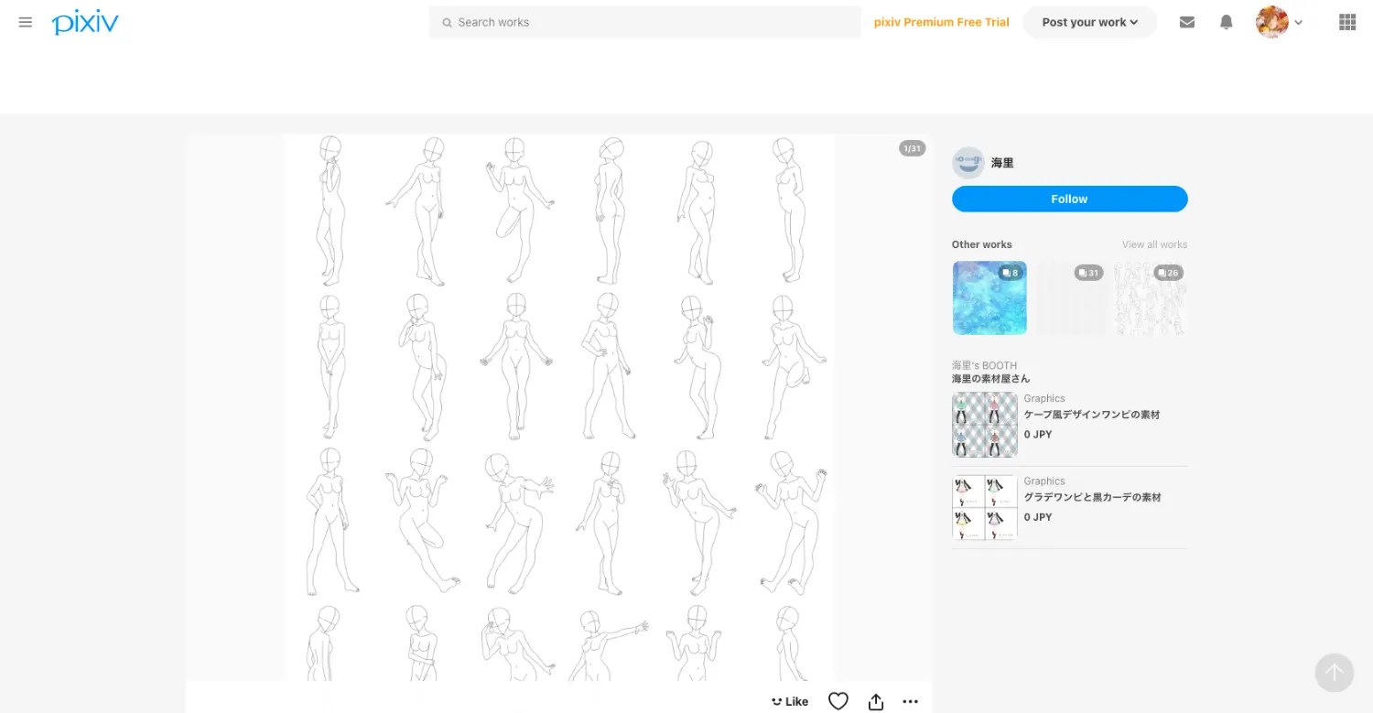Click the Other works heading
1373x713 pixels.
tap(982, 244)
